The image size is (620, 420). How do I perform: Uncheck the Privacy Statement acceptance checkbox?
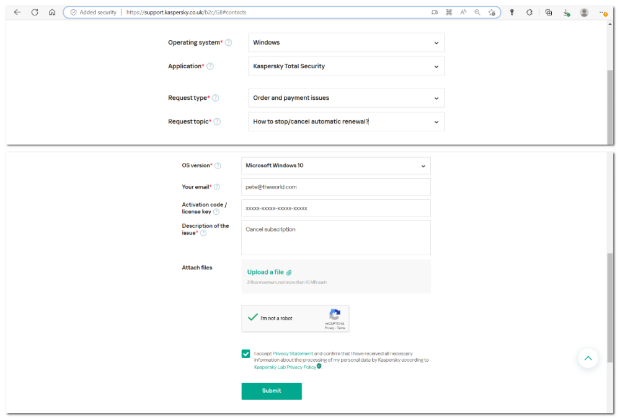pyautogui.click(x=246, y=354)
